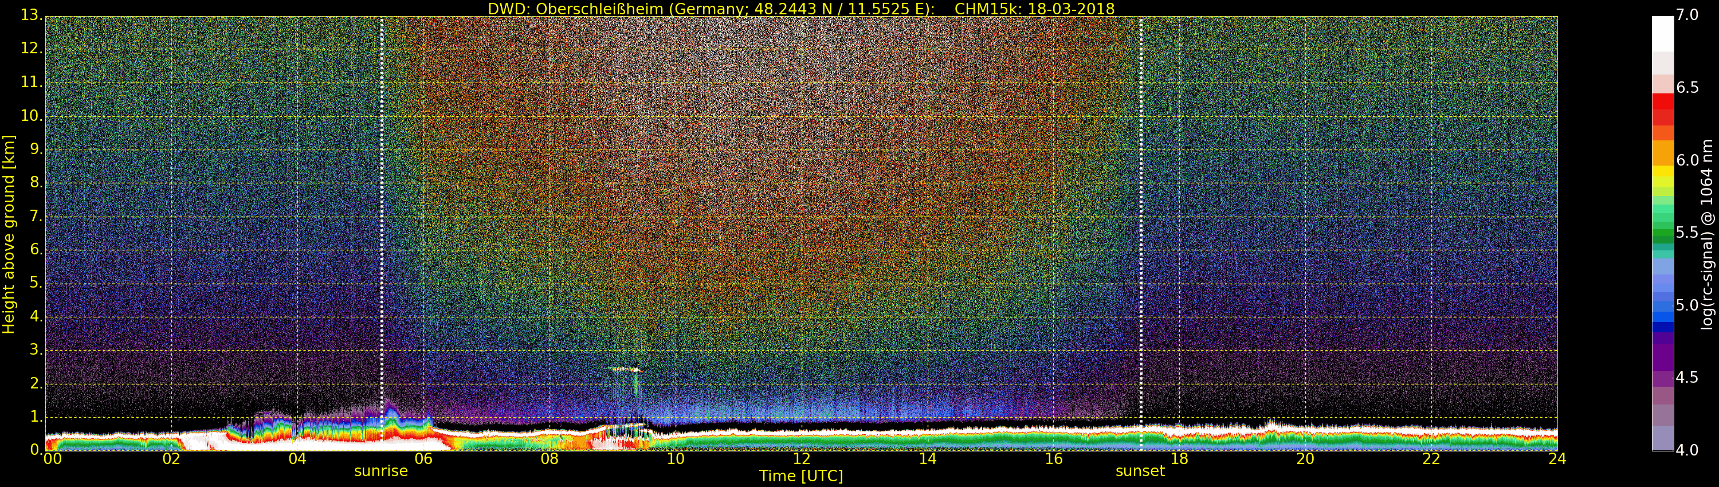Click the colorbar tick label '4.5'

[x=1687, y=378]
